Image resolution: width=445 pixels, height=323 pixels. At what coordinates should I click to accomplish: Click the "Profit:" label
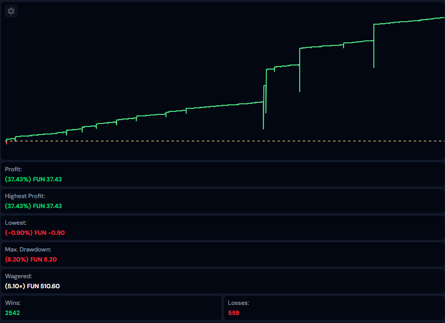click(x=14, y=169)
